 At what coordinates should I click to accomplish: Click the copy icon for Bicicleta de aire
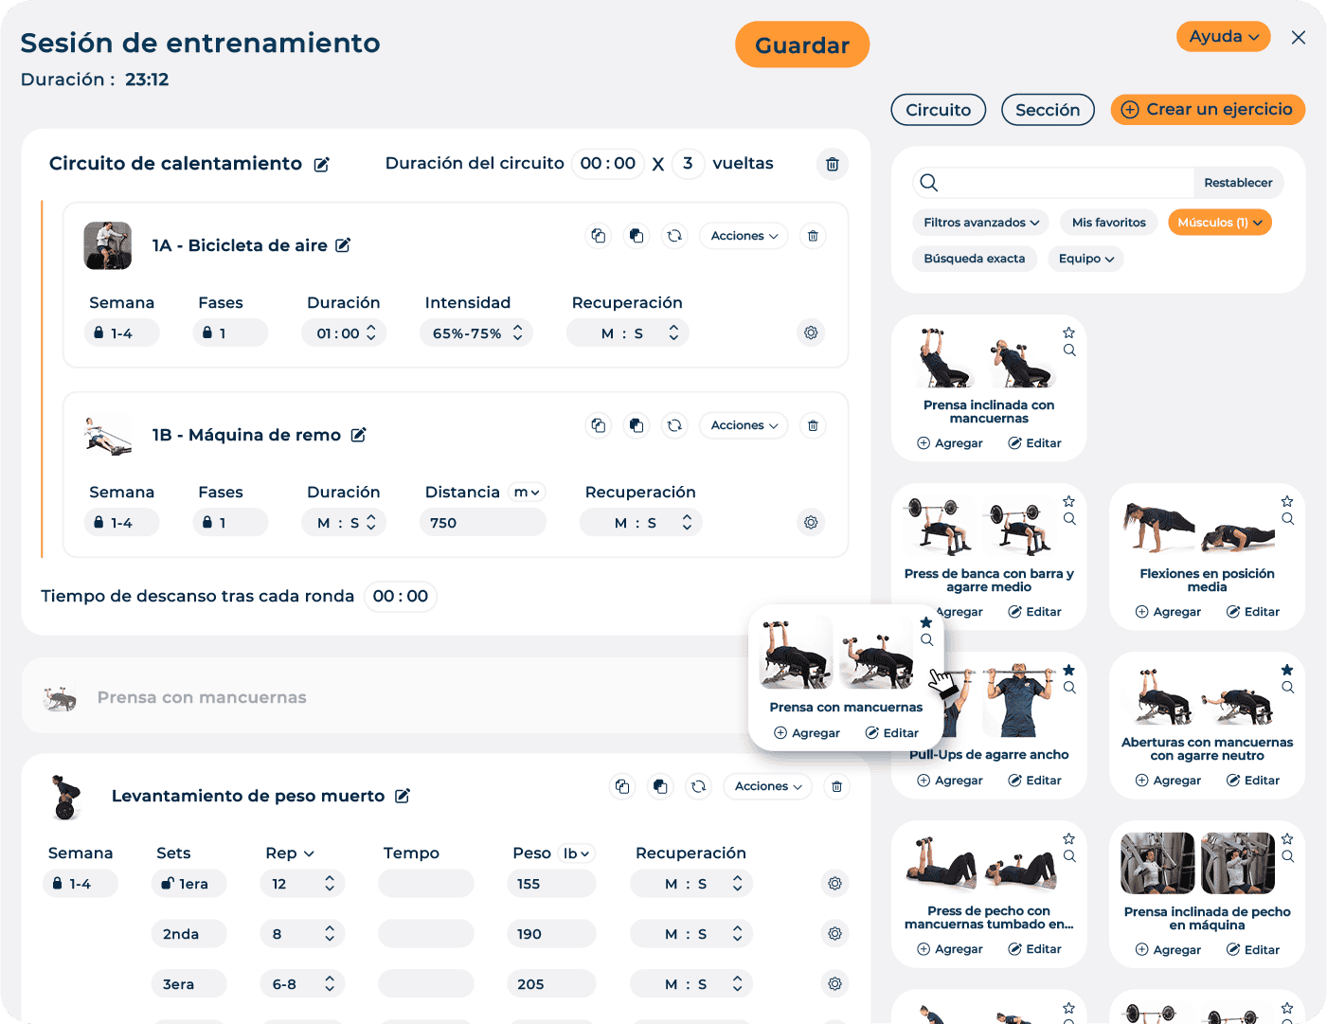coord(599,236)
